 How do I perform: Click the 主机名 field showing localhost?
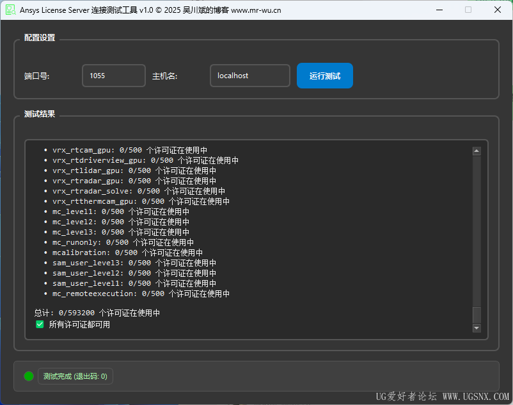coord(250,76)
